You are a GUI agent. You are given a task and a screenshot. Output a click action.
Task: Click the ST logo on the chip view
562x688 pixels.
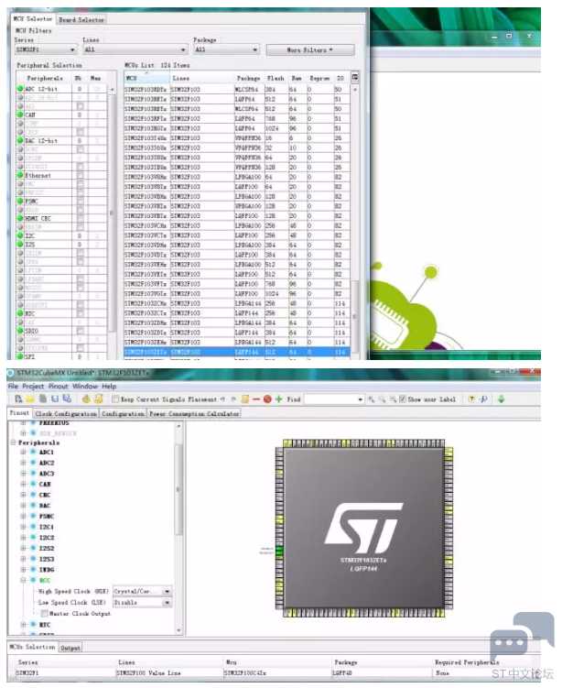(363, 528)
